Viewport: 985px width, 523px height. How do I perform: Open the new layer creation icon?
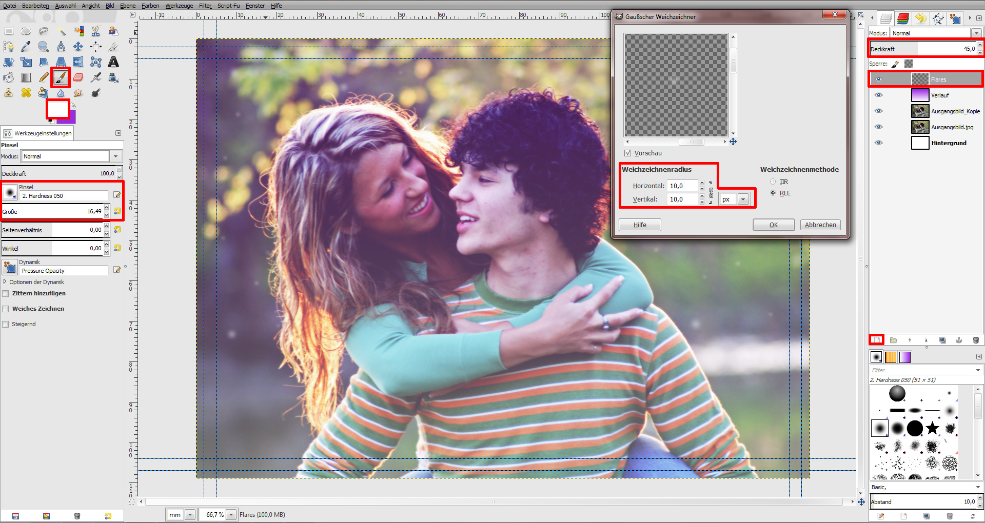pyautogui.click(x=877, y=340)
